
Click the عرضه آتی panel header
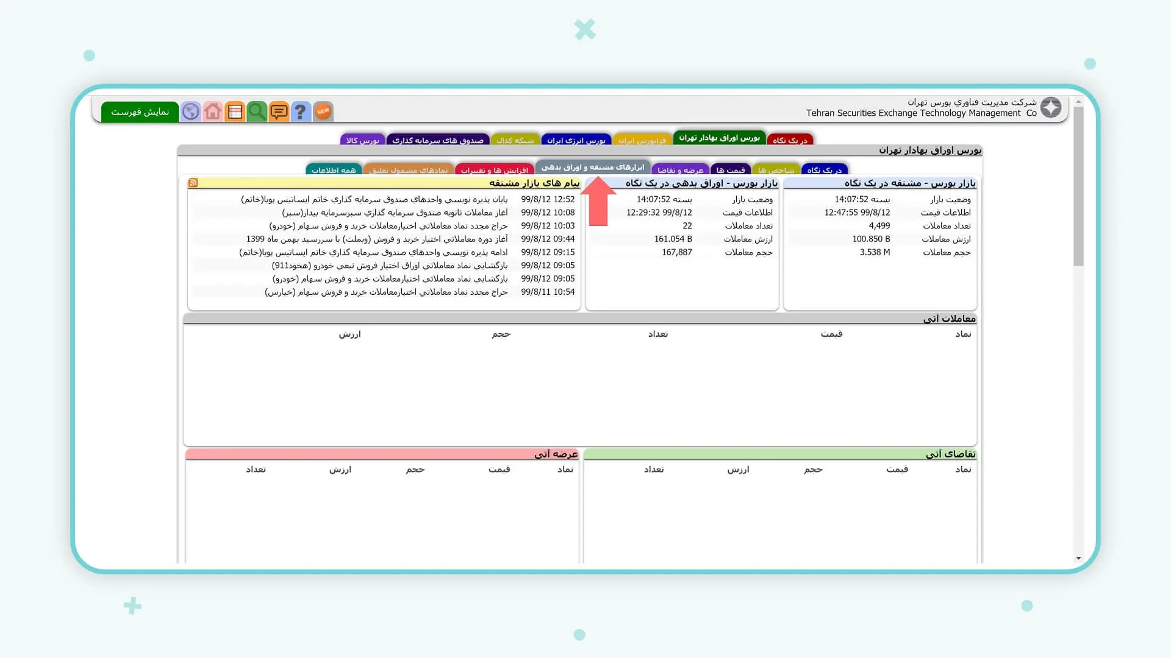point(382,454)
